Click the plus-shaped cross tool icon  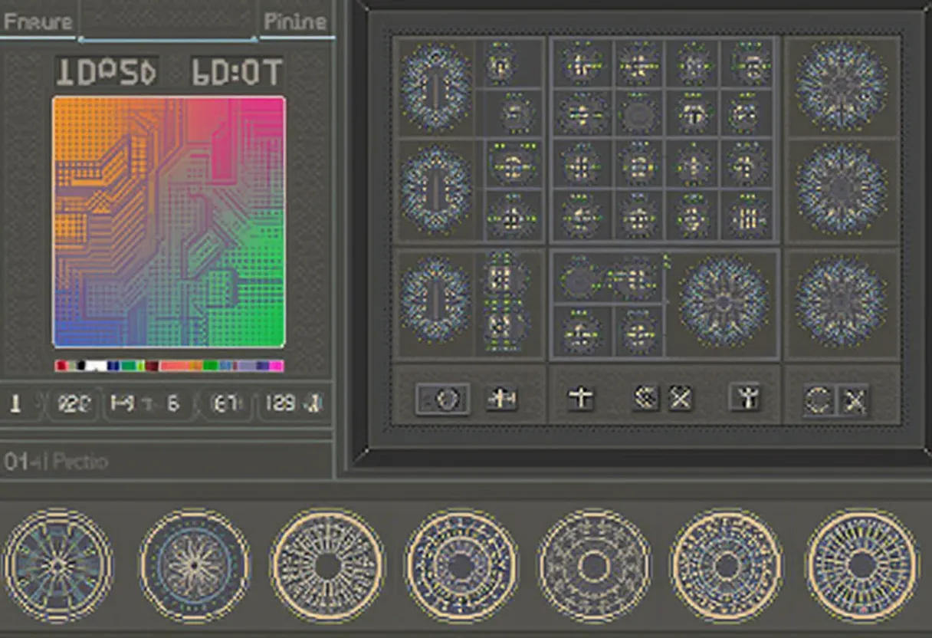click(581, 399)
